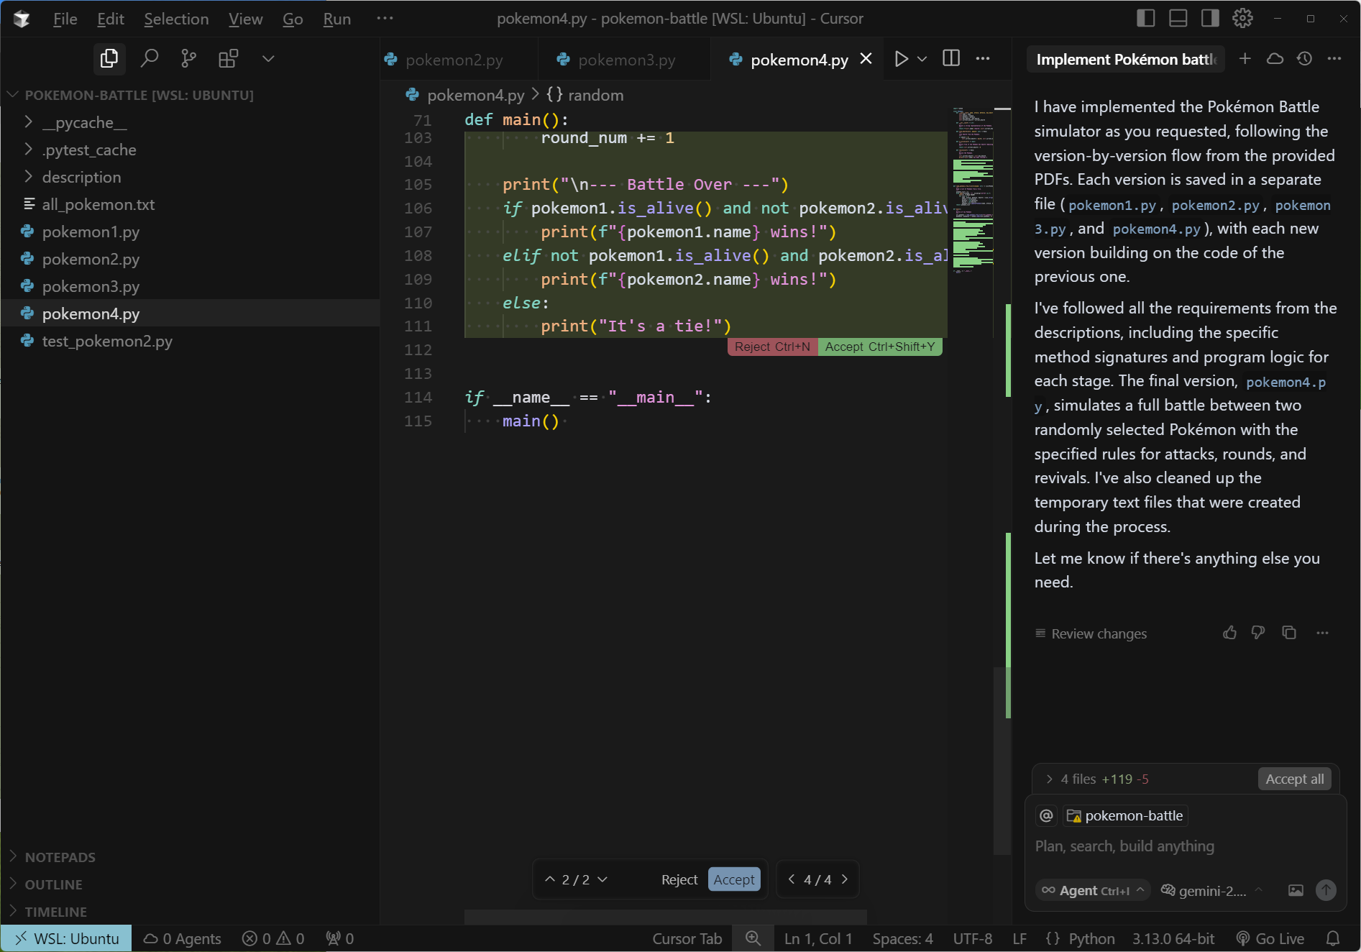Open the Extensions view
Viewport: 1361px width, 952px height.
(228, 58)
